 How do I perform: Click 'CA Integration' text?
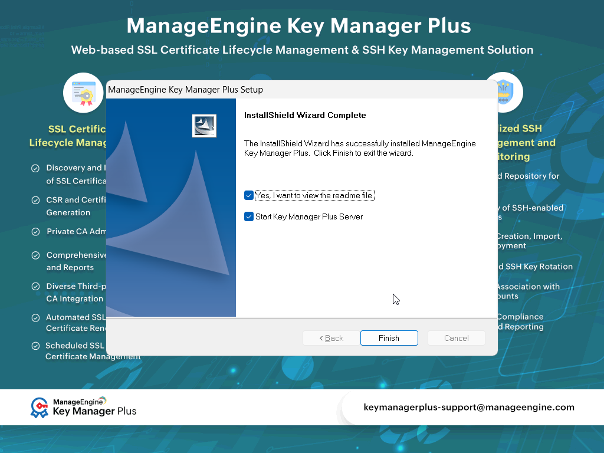(x=75, y=299)
